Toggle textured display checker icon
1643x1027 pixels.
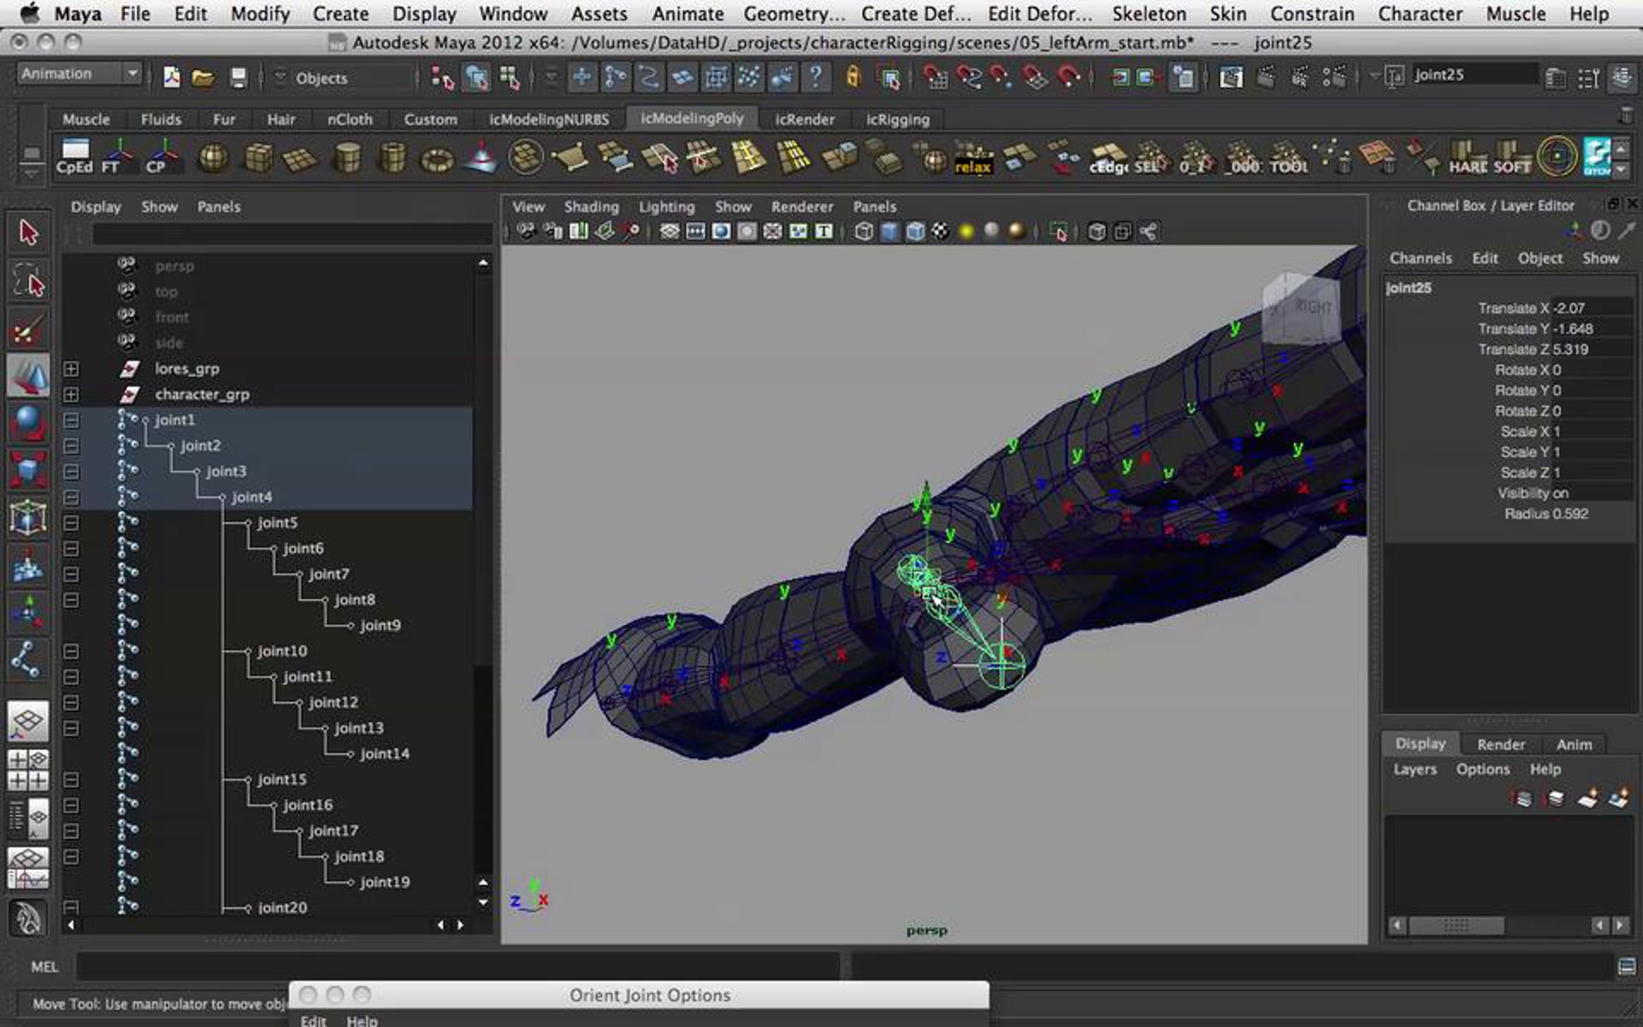pos(941,232)
